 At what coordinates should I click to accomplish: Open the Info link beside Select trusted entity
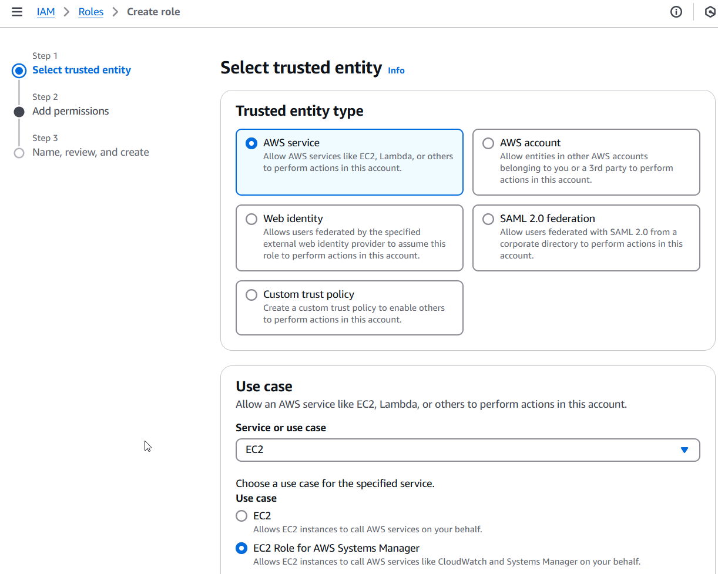(396, 71)
